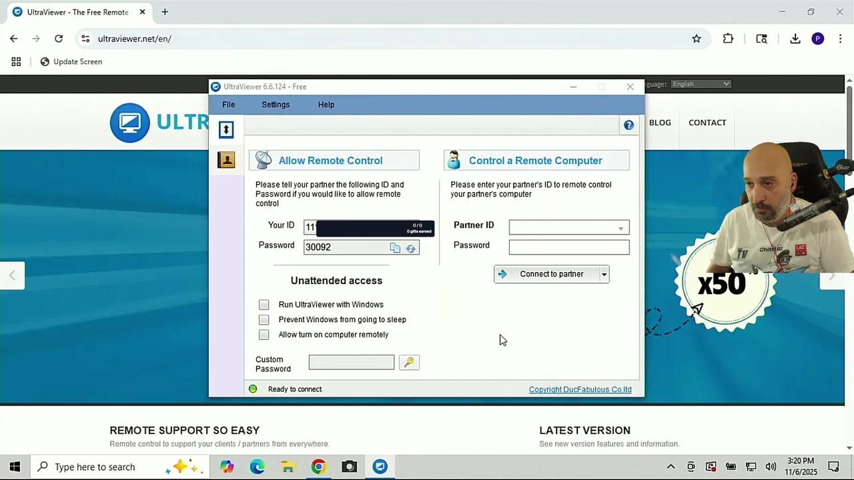Launch Copilot from the taskbar
The image size is (854, 480).
point(227,467)
